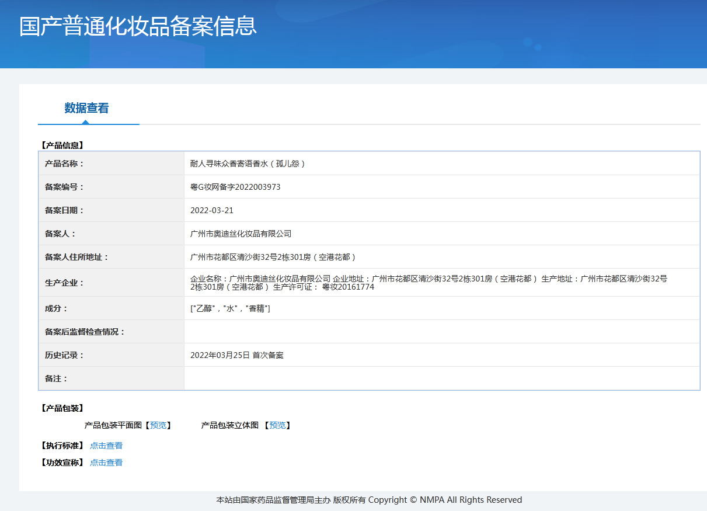Open the 预览 link for 产品包装平面图
The height and width of the screenshot is (511, 707).
[158, 425]
